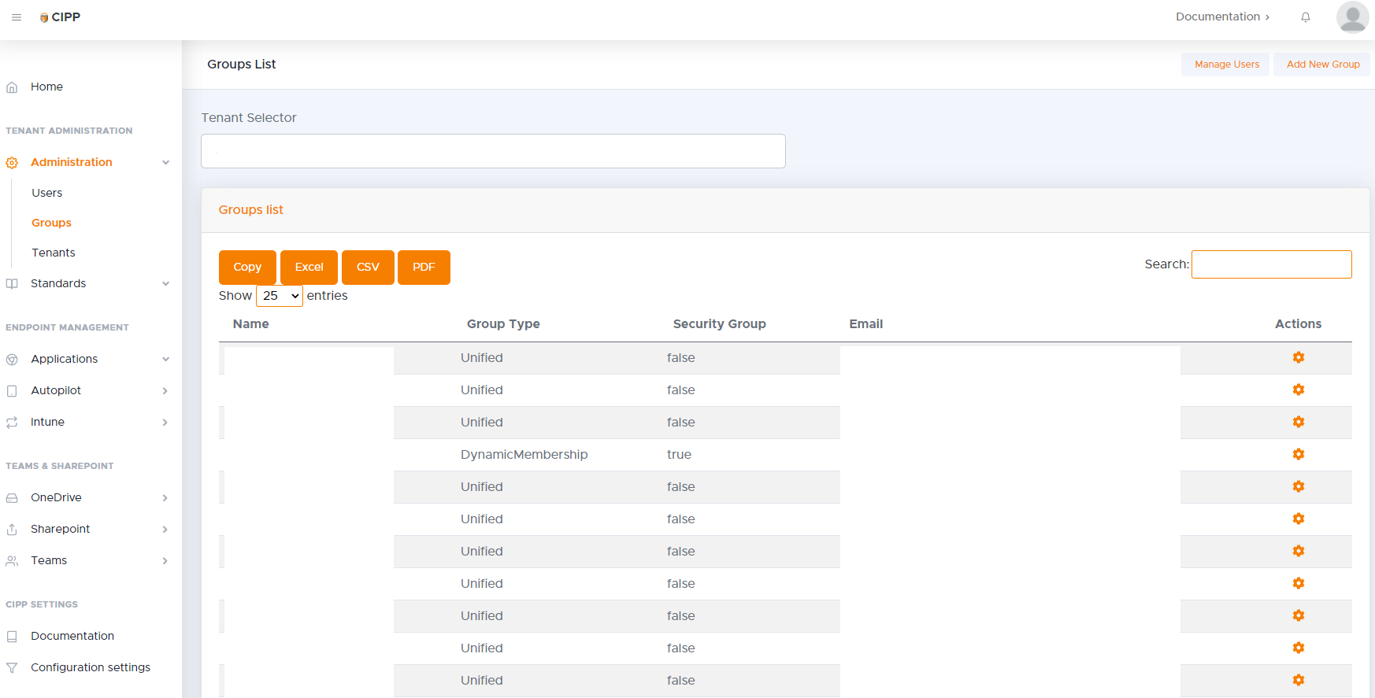This screenshot has height=698, width=1375.
Task: Click the Home sidebar icon
Action: click(12, 87)
